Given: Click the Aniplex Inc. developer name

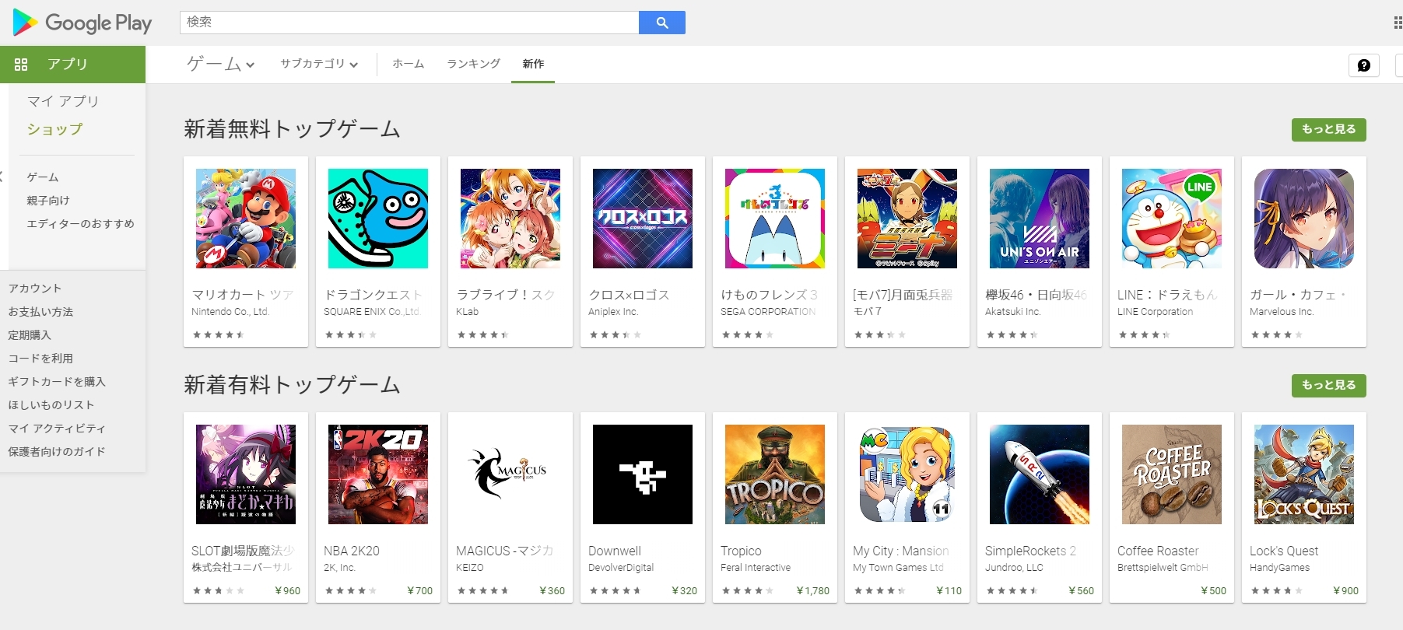Looking at the screenshot, I should tap(613, 312).
